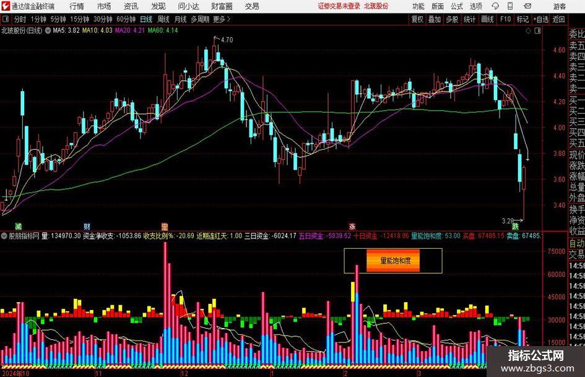The image size is (585, 377).
Task: Click 资金净收支 value -1053.86
Action: coord(129,236)
